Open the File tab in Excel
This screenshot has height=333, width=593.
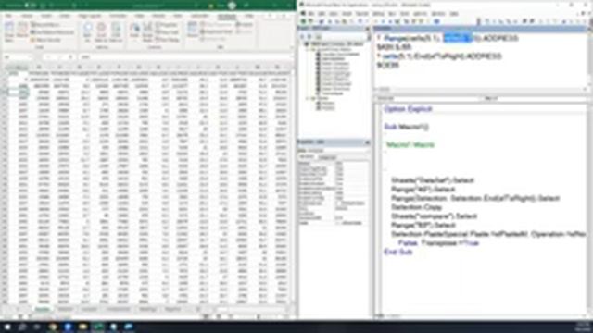click(8, 16)
